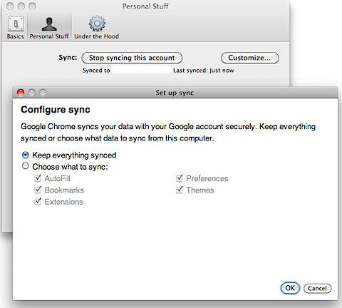
Task: Open the Under the Hood gear icon
Action: coord(97,24)
